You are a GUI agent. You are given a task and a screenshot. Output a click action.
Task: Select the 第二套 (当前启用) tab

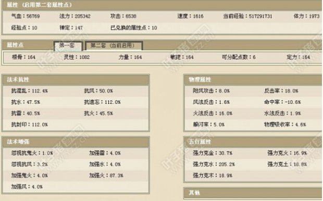coord(114,45)
